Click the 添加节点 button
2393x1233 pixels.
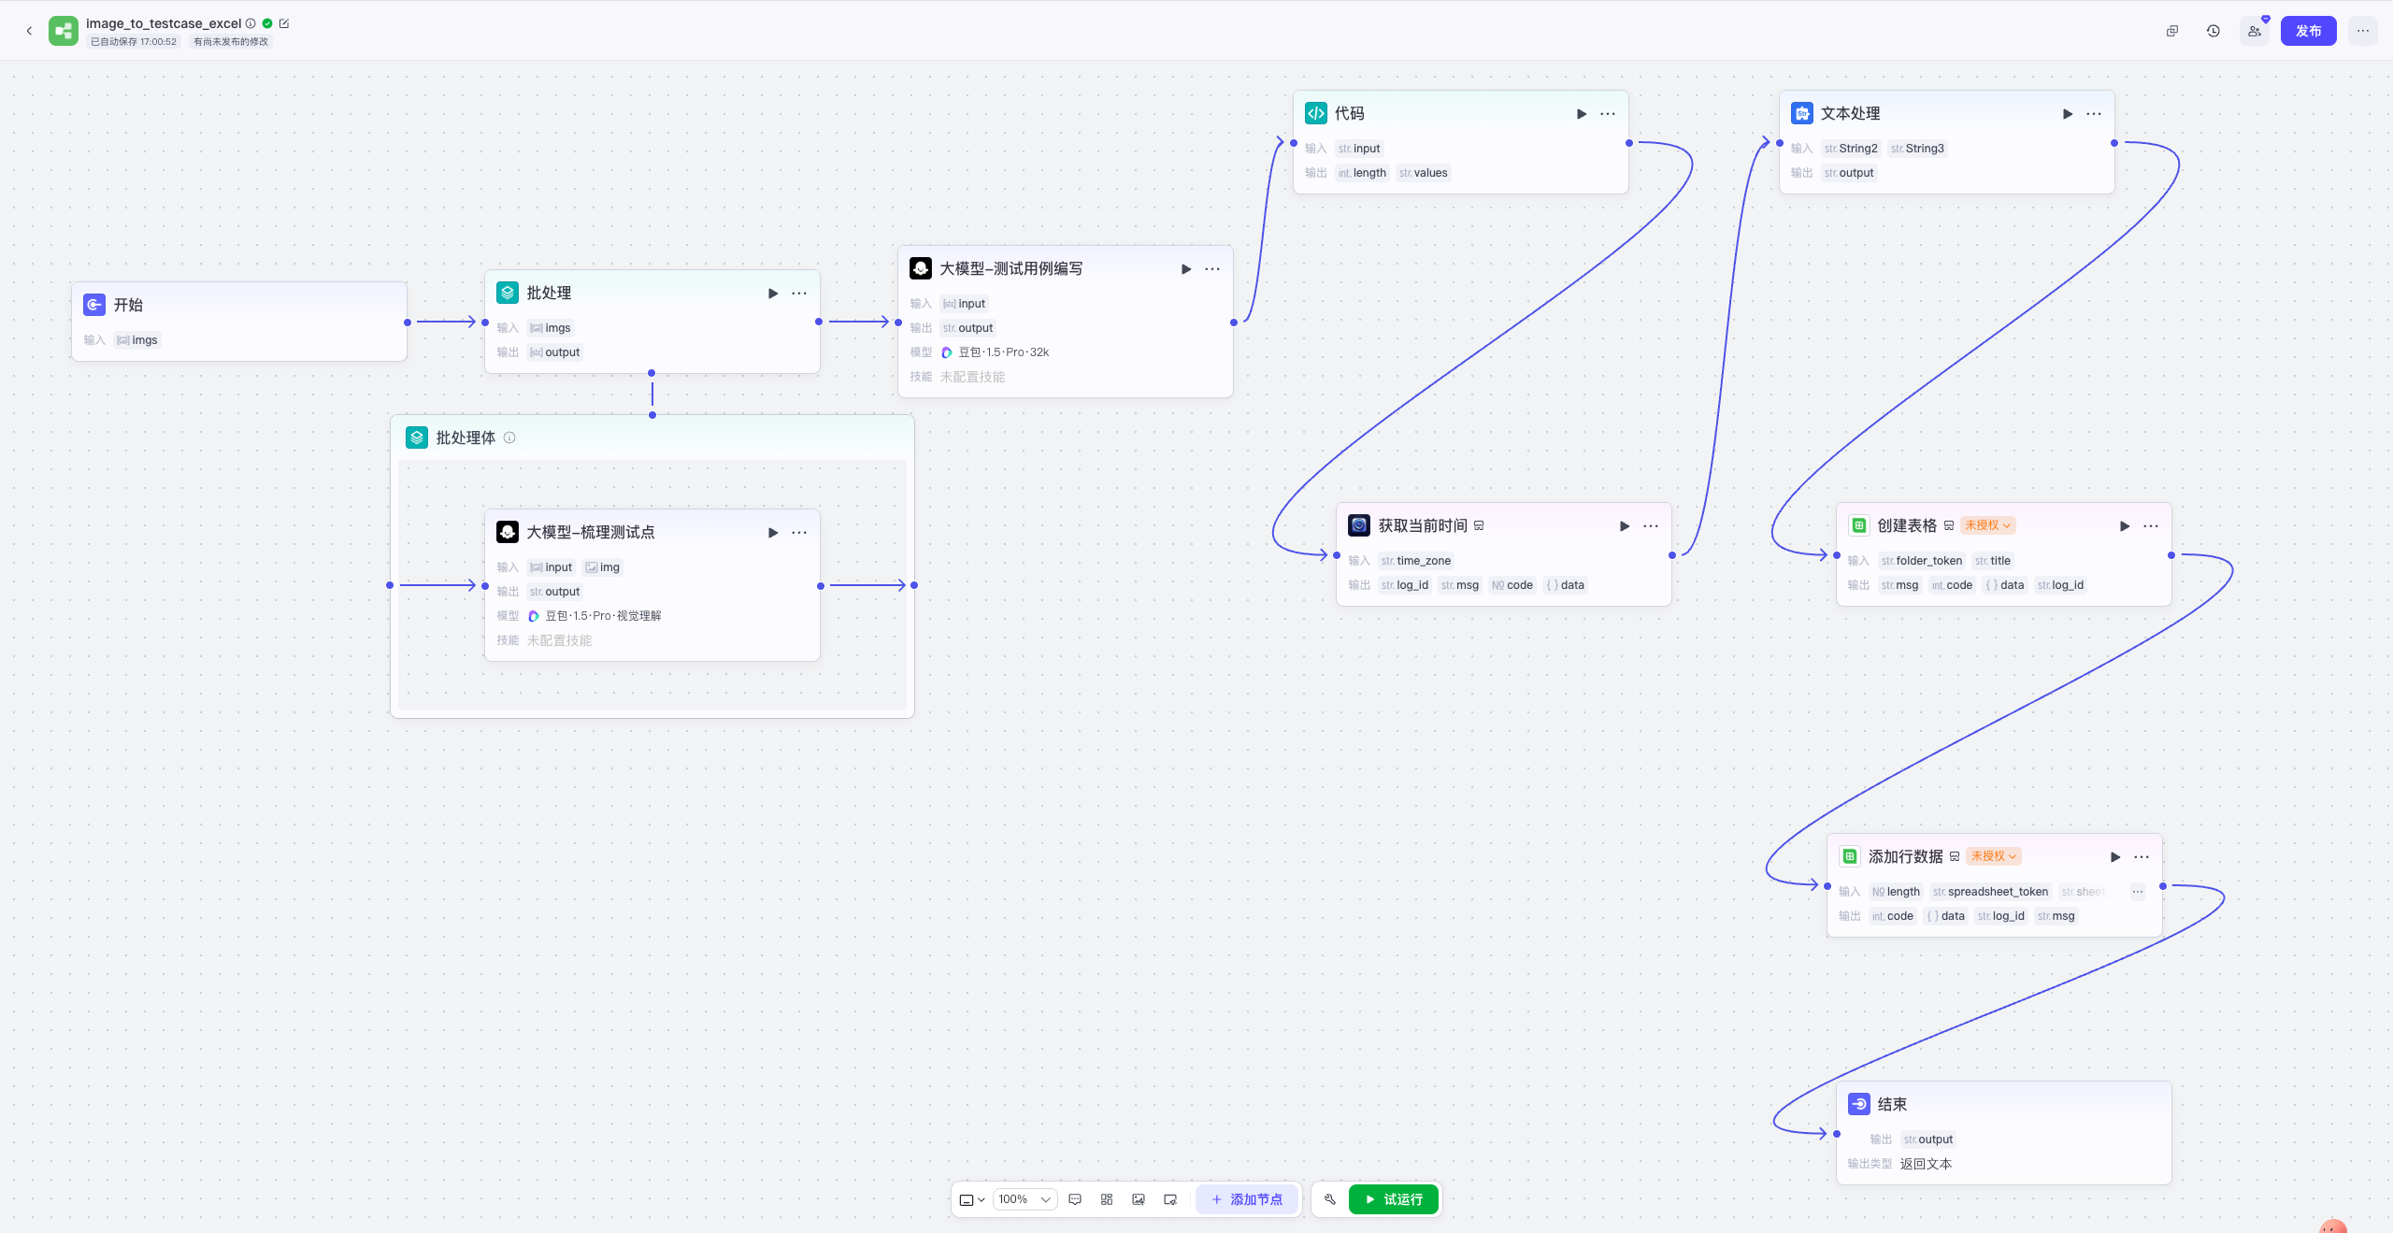pyautogui.click(x=1247, y=1199)
